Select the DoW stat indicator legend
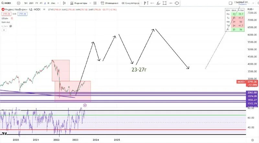The height and width of the screenshot is (143, 259). [6, 22]
